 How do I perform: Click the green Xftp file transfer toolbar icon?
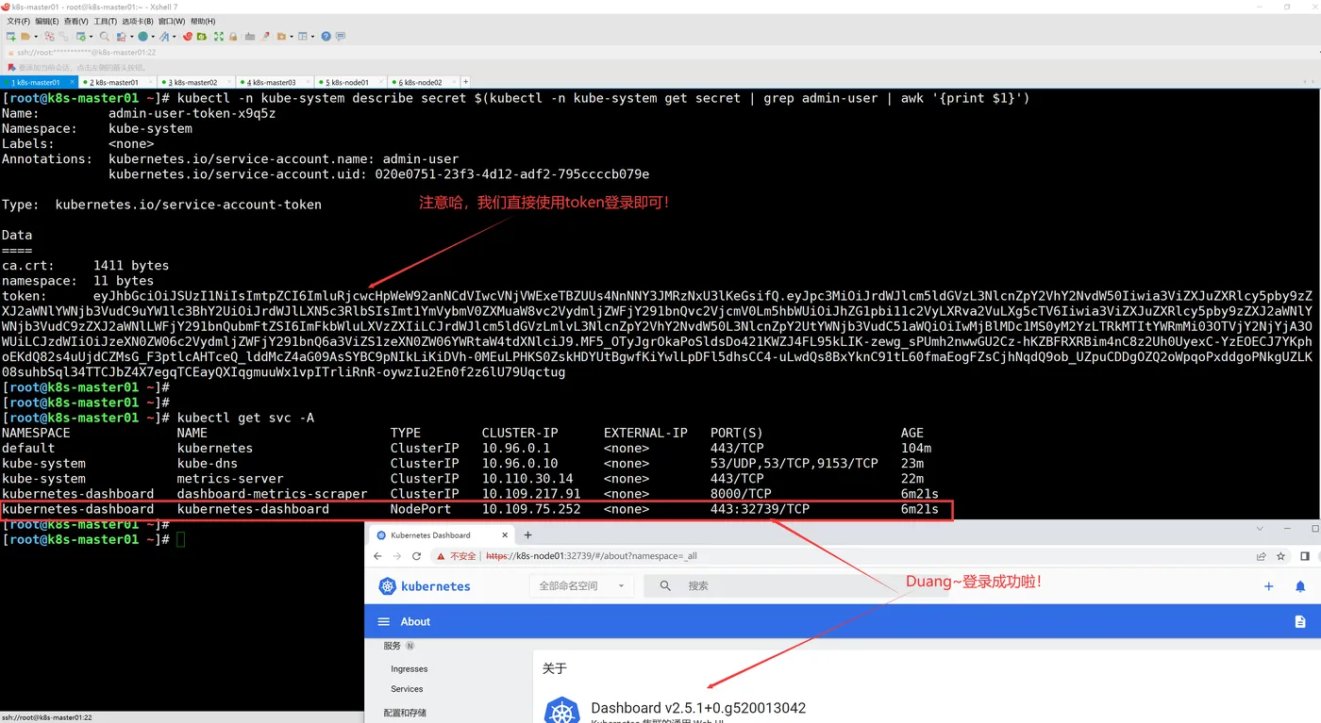coord(202,37)
